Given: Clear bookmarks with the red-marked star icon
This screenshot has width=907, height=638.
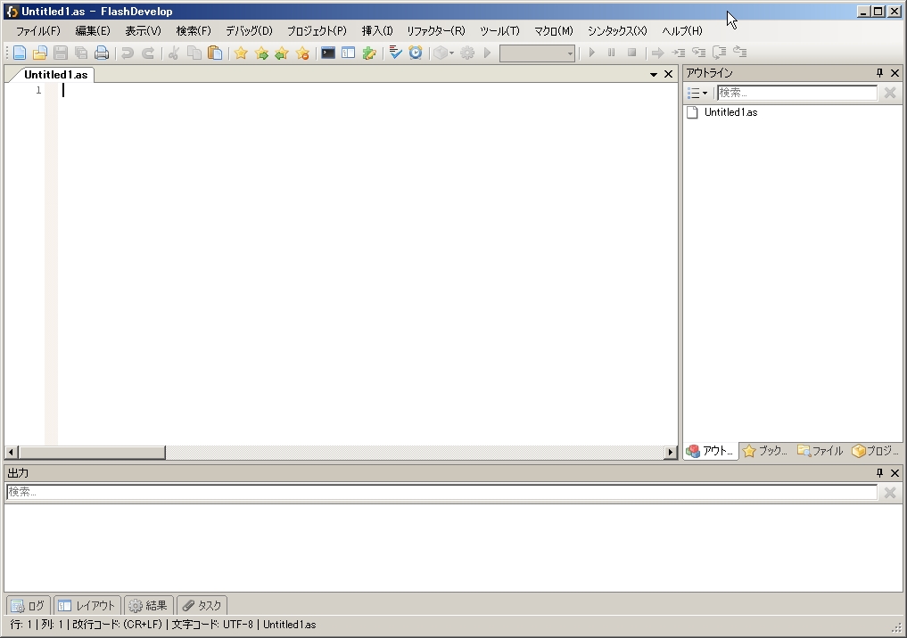Looking at the screenshot, I should coord(302,53).
